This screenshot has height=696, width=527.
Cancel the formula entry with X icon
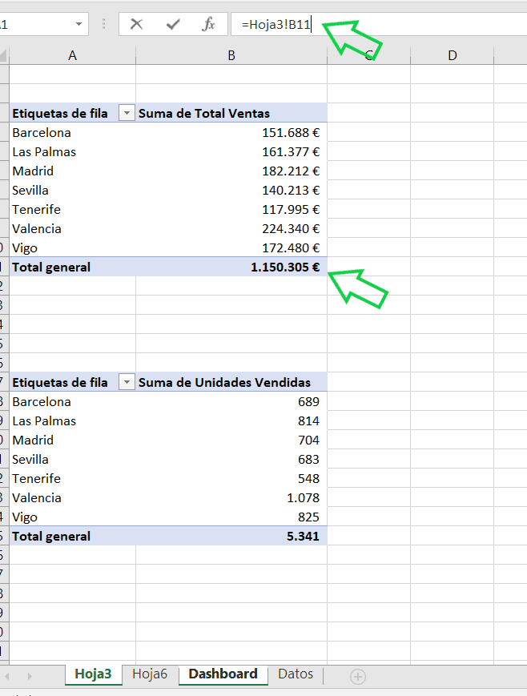pyautogui.click(x=136, y=24)
